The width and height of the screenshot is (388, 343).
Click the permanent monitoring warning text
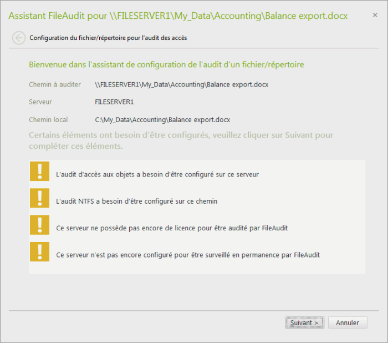point(188,255)
